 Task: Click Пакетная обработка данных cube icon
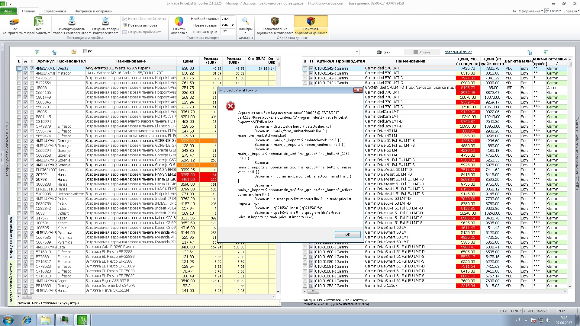tap(311, 21)
